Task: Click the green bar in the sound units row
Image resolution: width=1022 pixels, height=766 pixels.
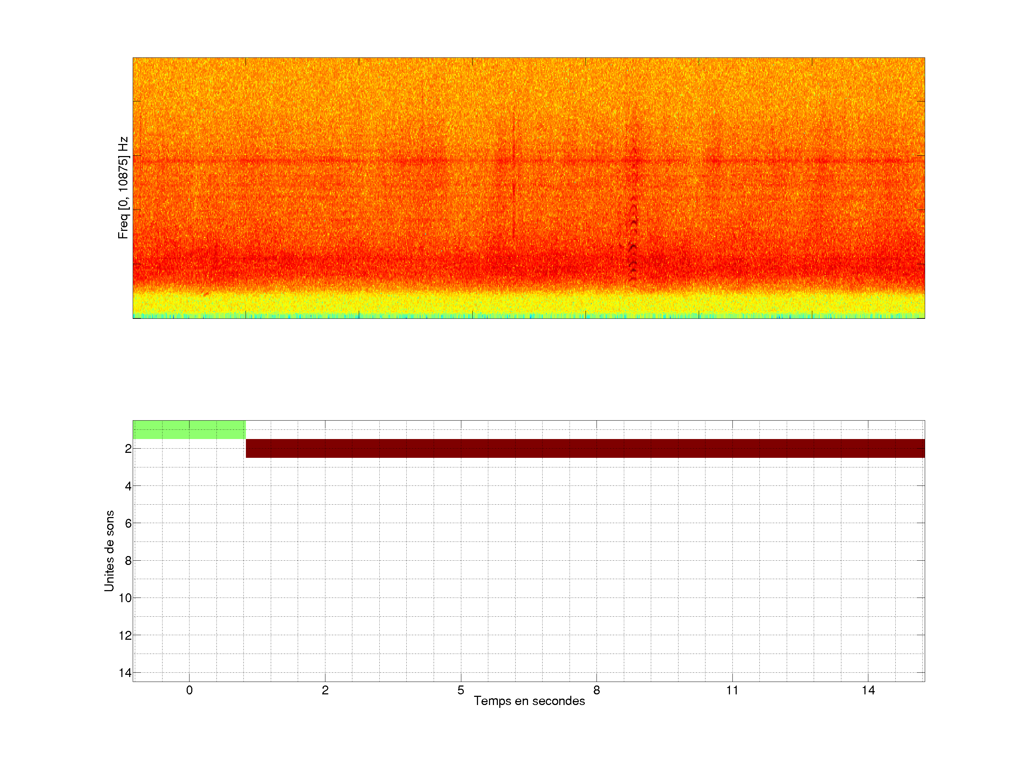Action: 189,429
